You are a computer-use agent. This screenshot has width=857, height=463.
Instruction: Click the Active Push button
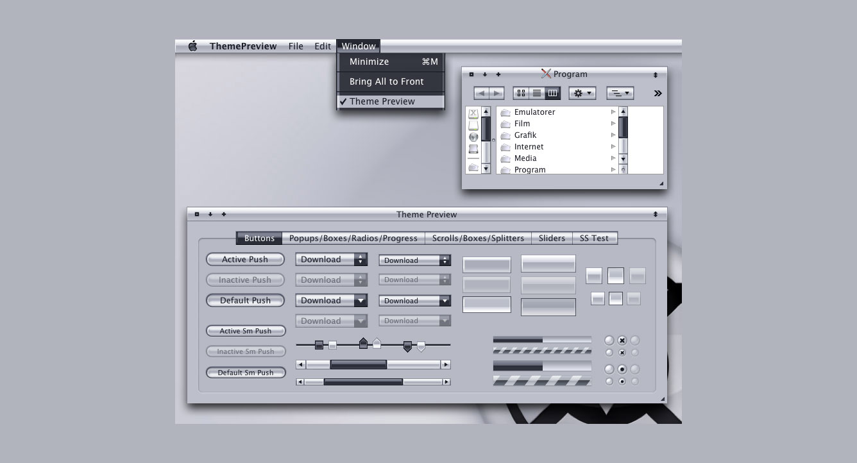point(245,259)
